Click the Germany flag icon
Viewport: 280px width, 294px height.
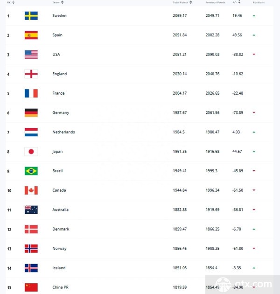(x=31, y=112)
